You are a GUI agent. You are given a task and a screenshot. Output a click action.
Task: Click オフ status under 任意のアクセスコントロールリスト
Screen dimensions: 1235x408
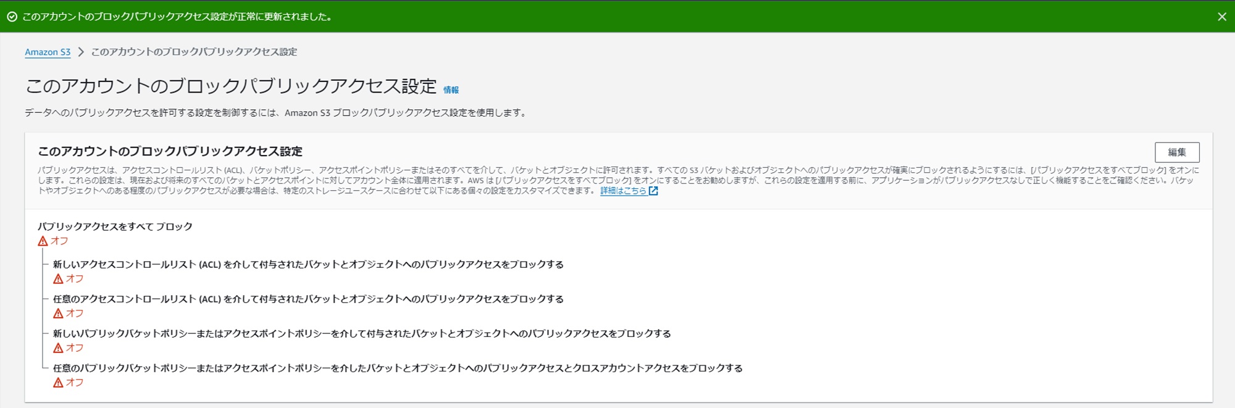point(75,314)
